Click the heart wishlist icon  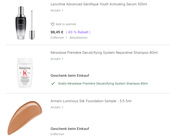coord(52,24)
